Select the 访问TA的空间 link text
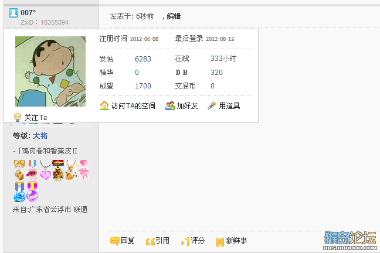Screen dimensions: 380x253 (x=133, y=106)
